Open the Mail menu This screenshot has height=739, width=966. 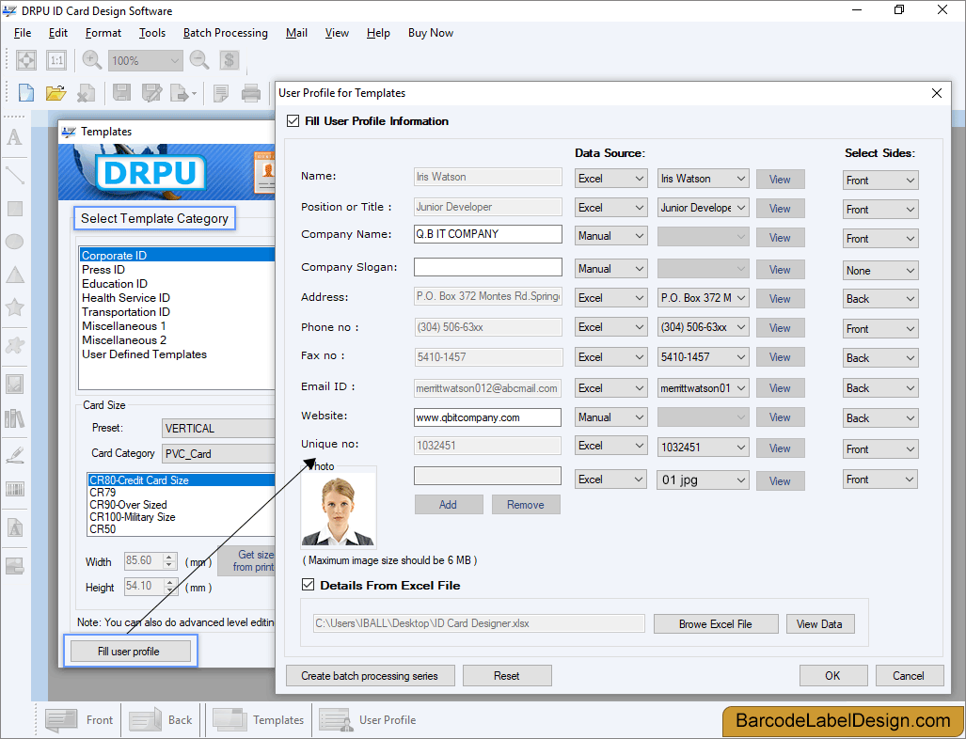click(x=296, y=33)
